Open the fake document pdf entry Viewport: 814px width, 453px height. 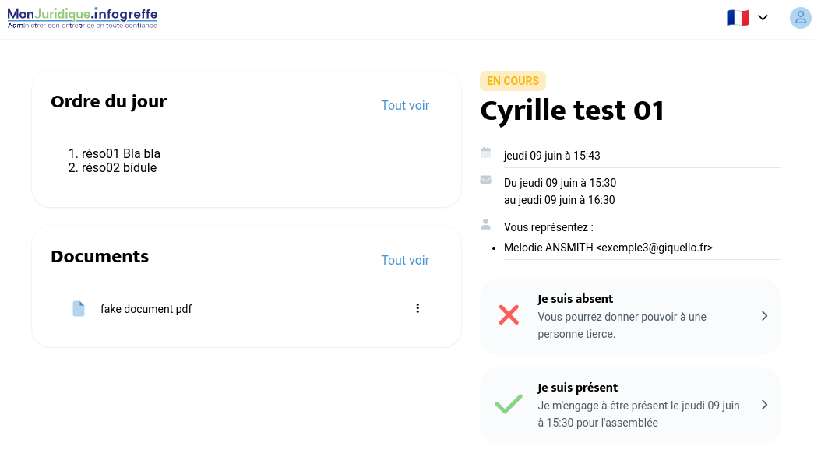point(146,309)
